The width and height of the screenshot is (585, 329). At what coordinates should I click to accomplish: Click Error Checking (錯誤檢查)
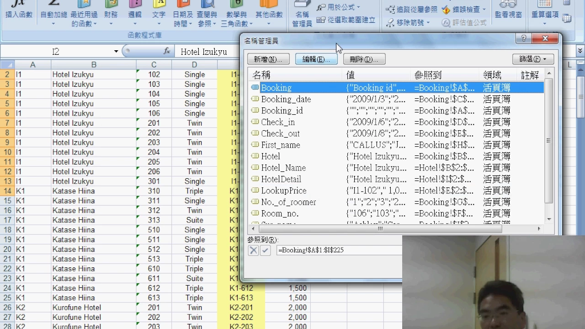[x=464, y=9]
